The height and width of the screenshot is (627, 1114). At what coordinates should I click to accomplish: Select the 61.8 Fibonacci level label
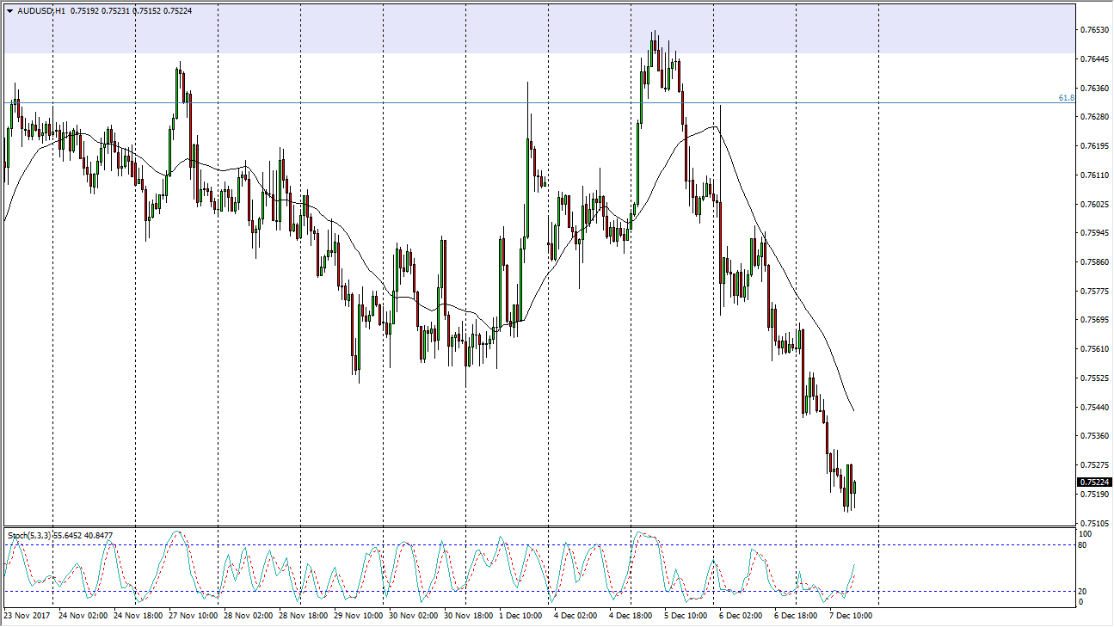[x=1066, y=98]
